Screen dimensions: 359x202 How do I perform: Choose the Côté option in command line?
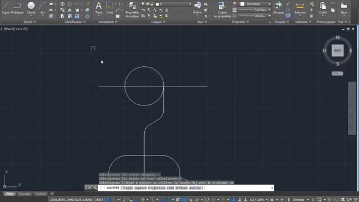click(171, 188)
